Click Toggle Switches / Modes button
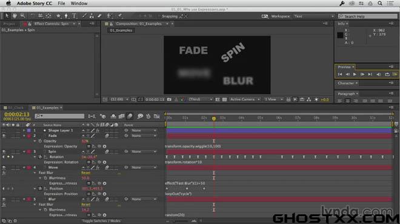 tap(101, 221)
